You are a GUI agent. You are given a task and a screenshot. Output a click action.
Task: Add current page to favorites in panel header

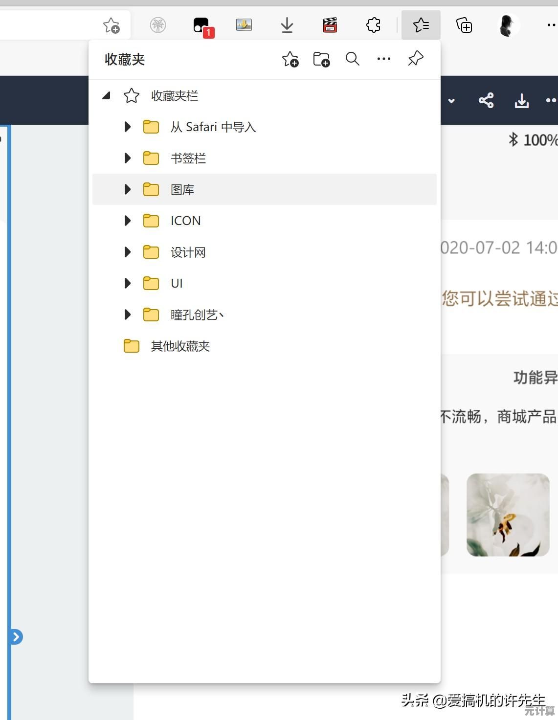290,60
